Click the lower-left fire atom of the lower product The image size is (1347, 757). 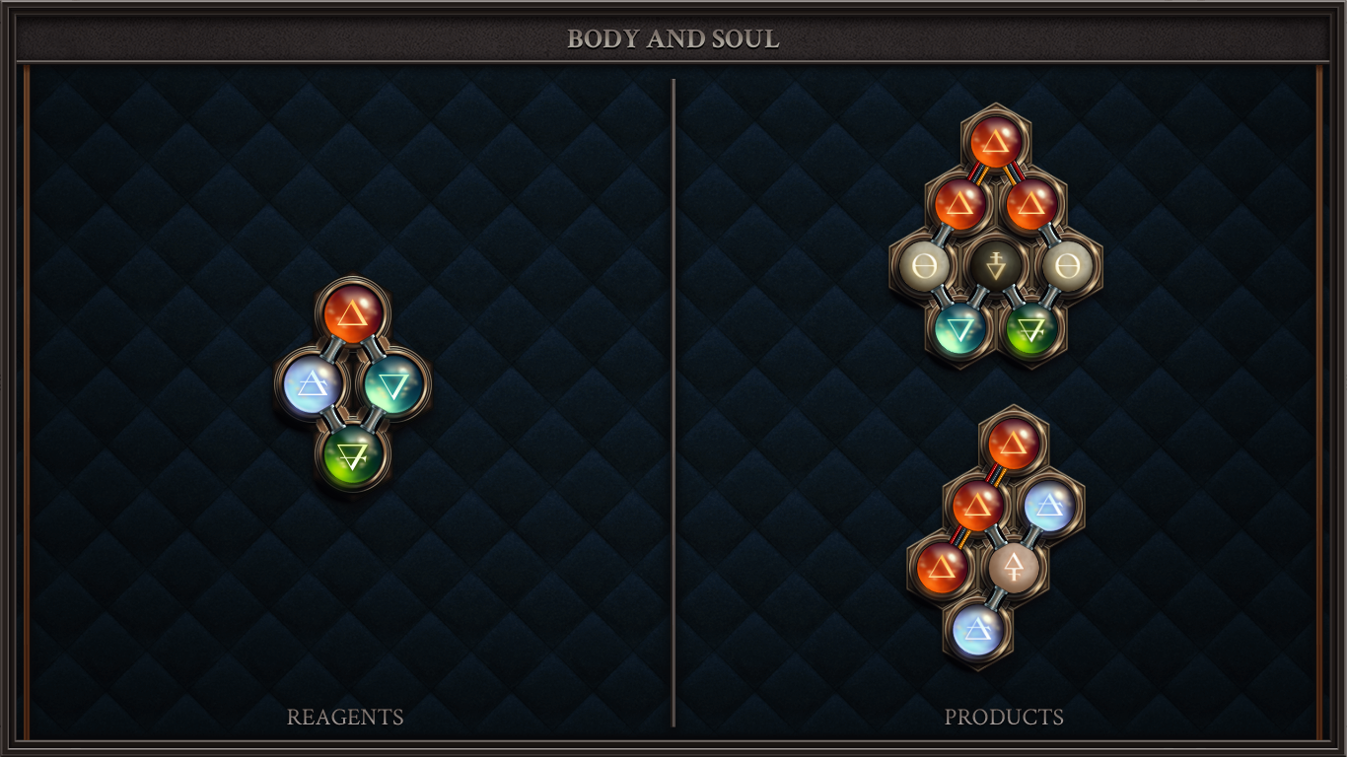942,568
